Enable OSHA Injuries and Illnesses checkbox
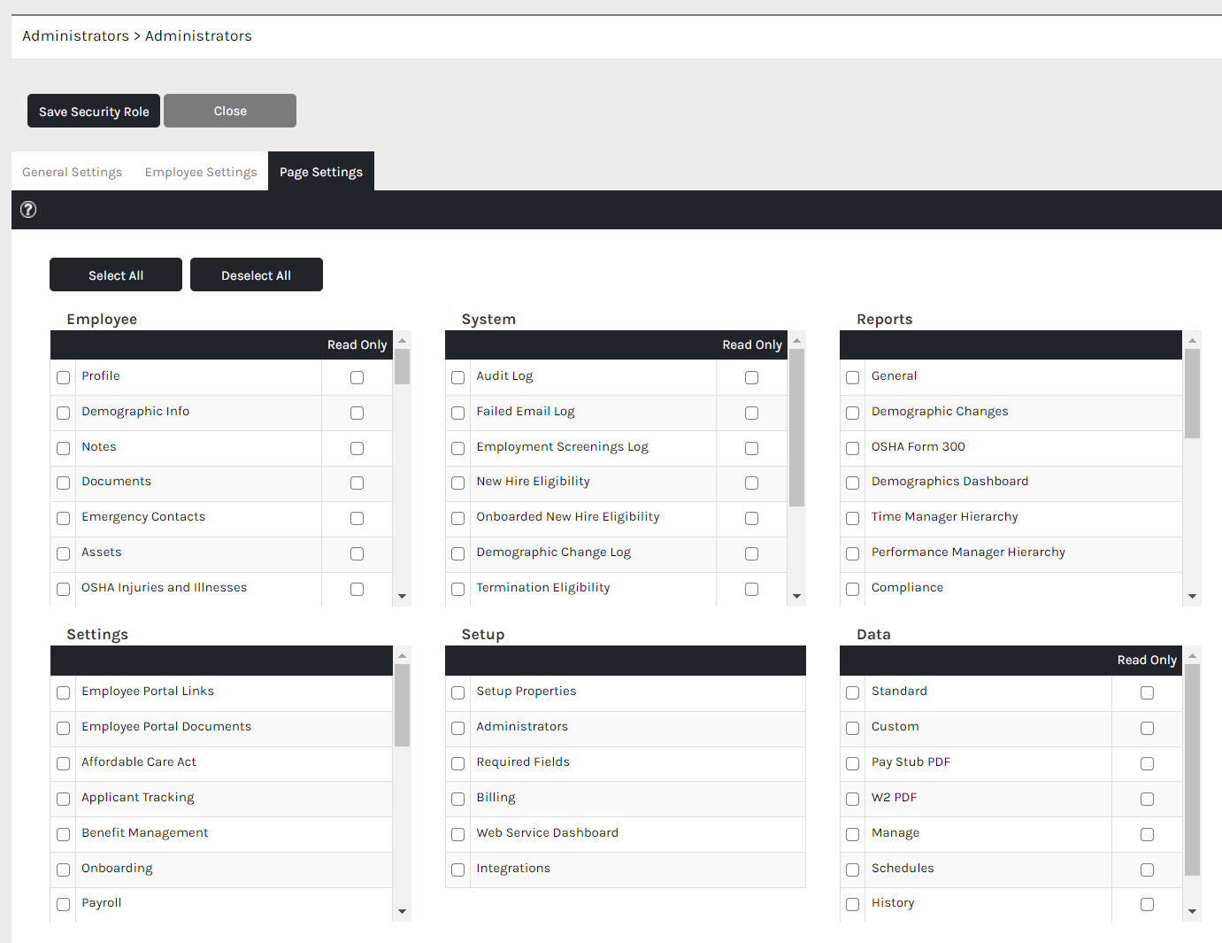1222x943 pixels. (x=64, y=589)
